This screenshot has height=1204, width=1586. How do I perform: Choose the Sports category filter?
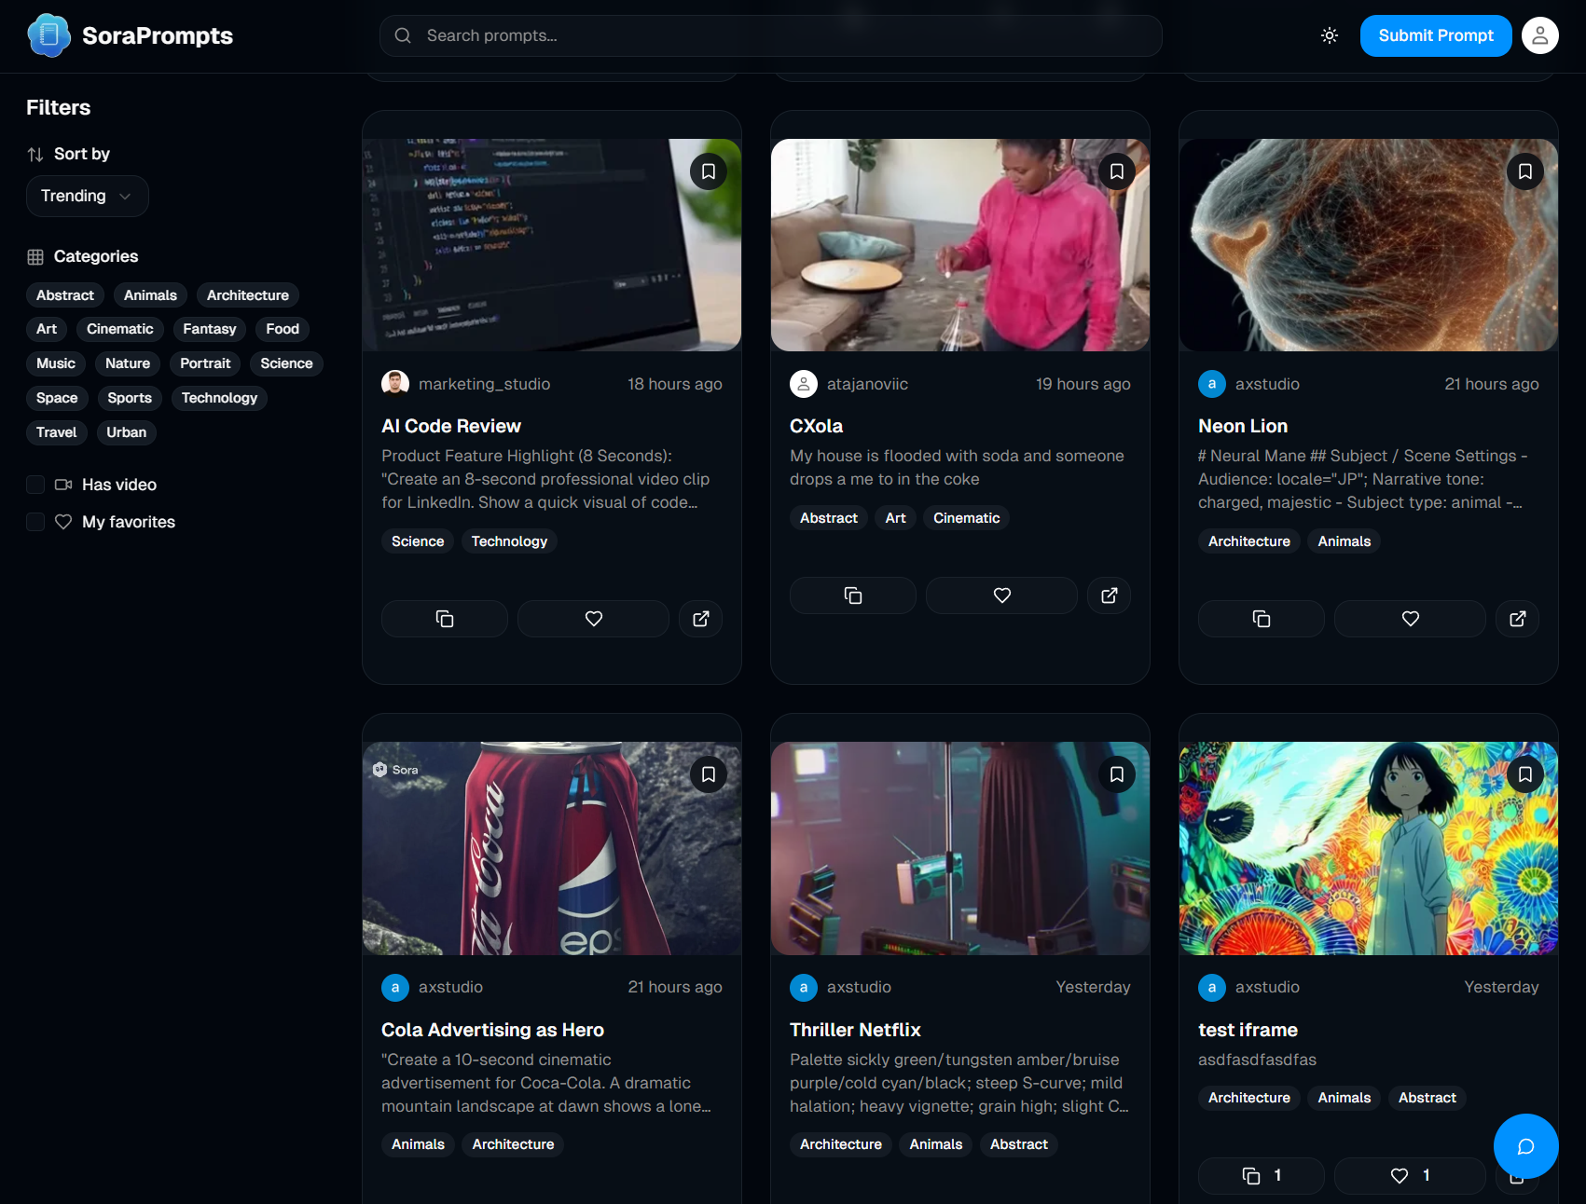[130, 398]
